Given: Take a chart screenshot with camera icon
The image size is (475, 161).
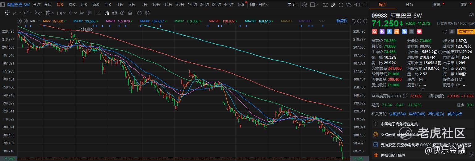Looking at the screenshot, I should (x=326, y=5).
